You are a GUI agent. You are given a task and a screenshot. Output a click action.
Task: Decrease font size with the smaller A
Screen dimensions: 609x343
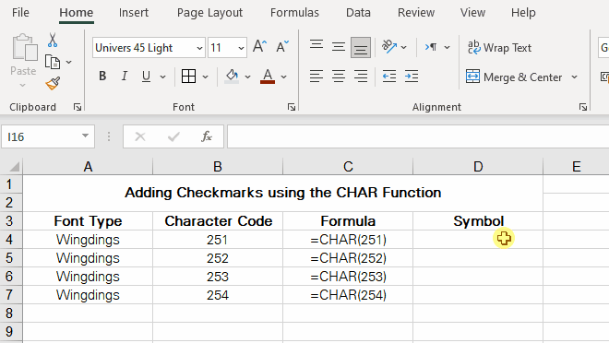click(282, 46)
